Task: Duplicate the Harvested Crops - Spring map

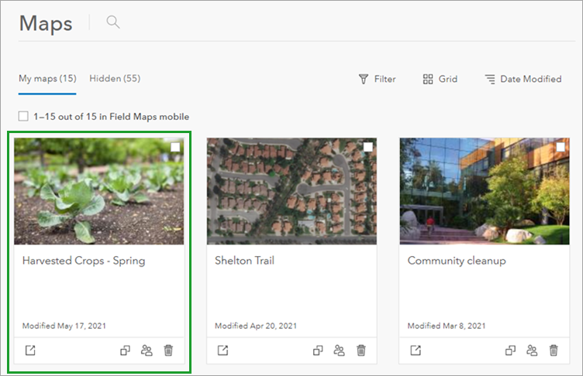Action: (126, 350)
